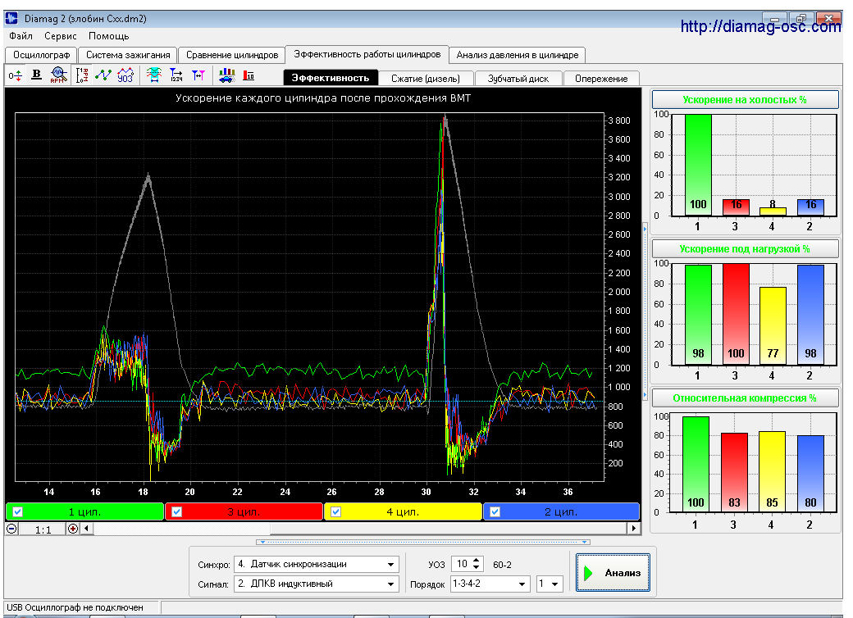This screenshot has width=853, height=618.
Task: Select the green connected-points graph icon
Action: [103, 75]
